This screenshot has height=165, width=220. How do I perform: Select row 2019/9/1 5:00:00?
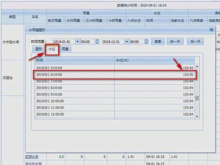point(114,68)
